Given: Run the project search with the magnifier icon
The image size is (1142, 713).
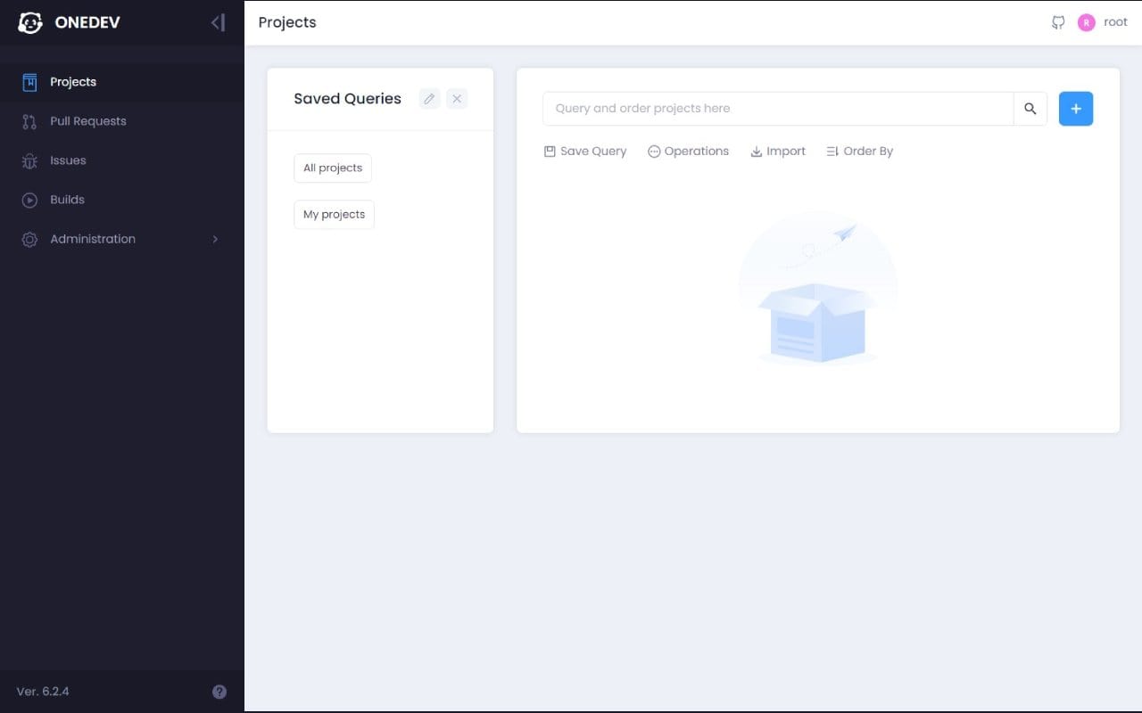Looking at the screenshot, I should (x=1030, y=108).
